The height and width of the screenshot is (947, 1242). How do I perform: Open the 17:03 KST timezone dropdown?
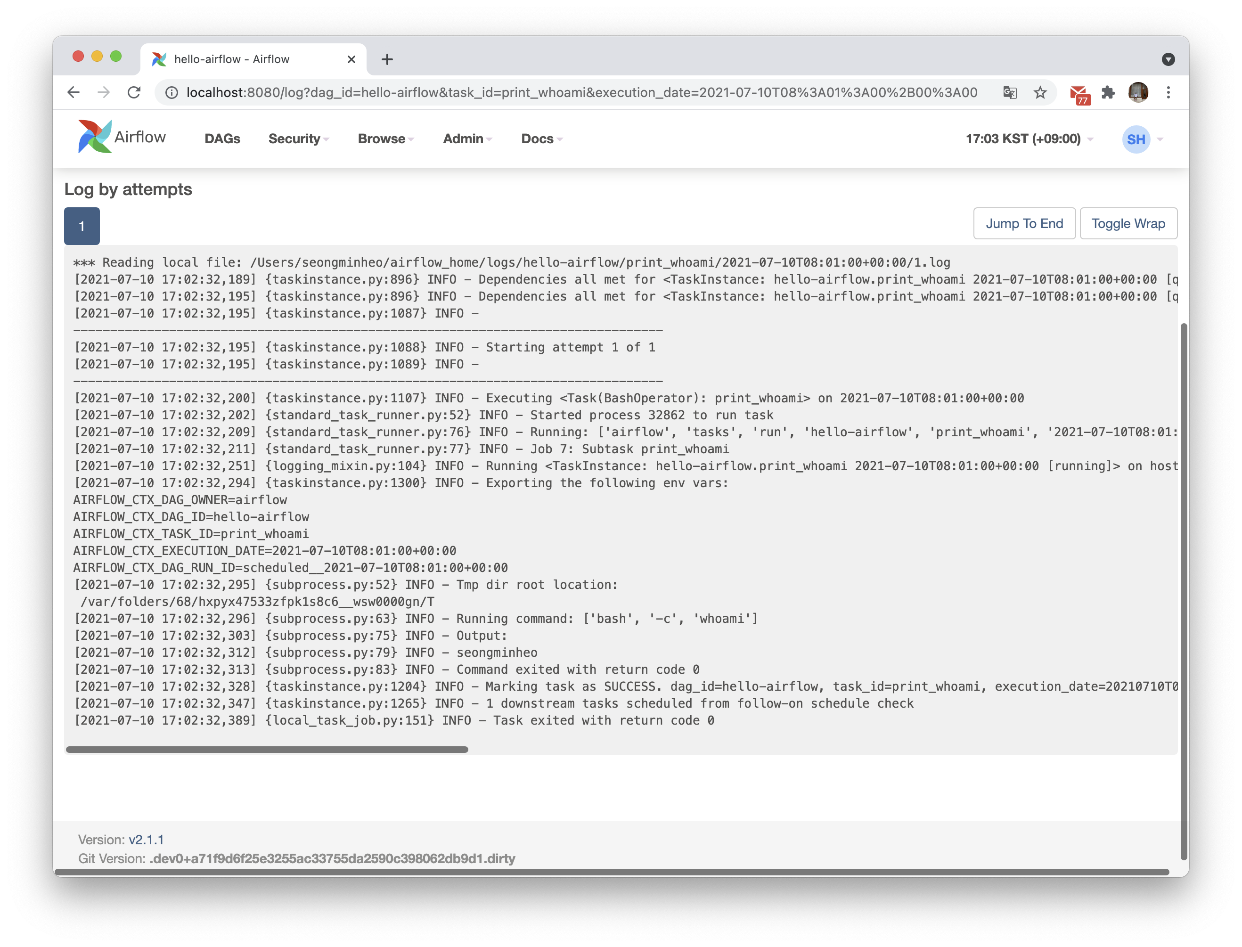point(1029,139)
